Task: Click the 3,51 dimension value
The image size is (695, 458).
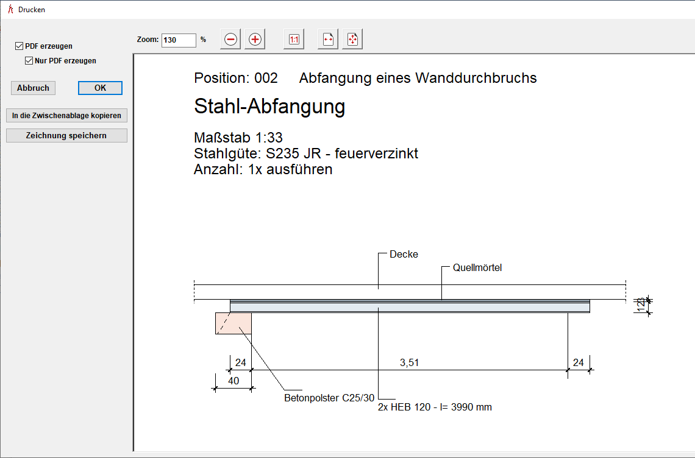Action: pyautogui.click(x=409, y=363)
